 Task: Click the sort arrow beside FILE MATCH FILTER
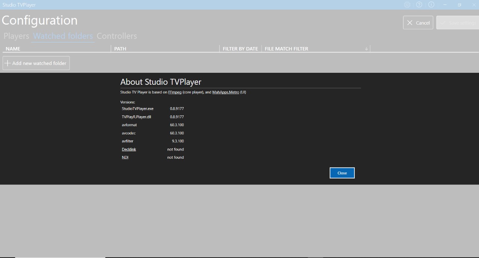tap(366, 49)
